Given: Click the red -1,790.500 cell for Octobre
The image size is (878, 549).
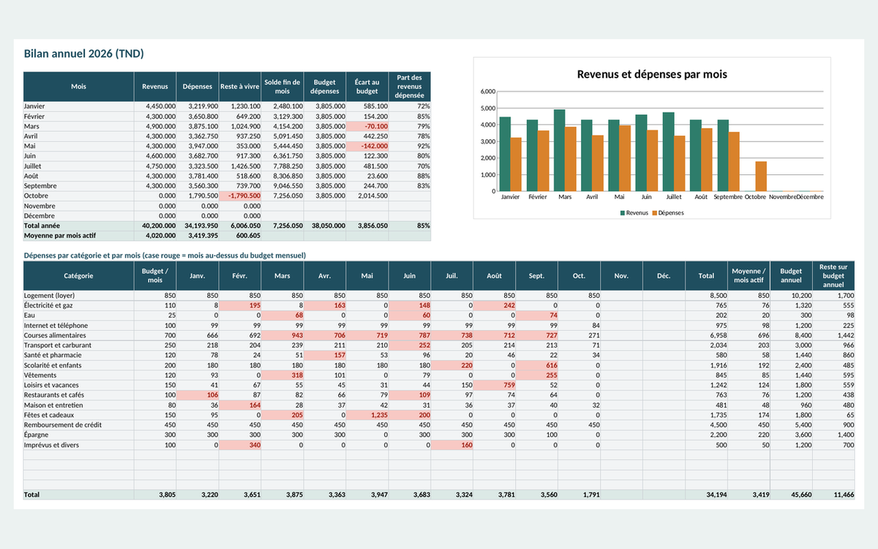Looking at the screenshot, I should [240, 195].
